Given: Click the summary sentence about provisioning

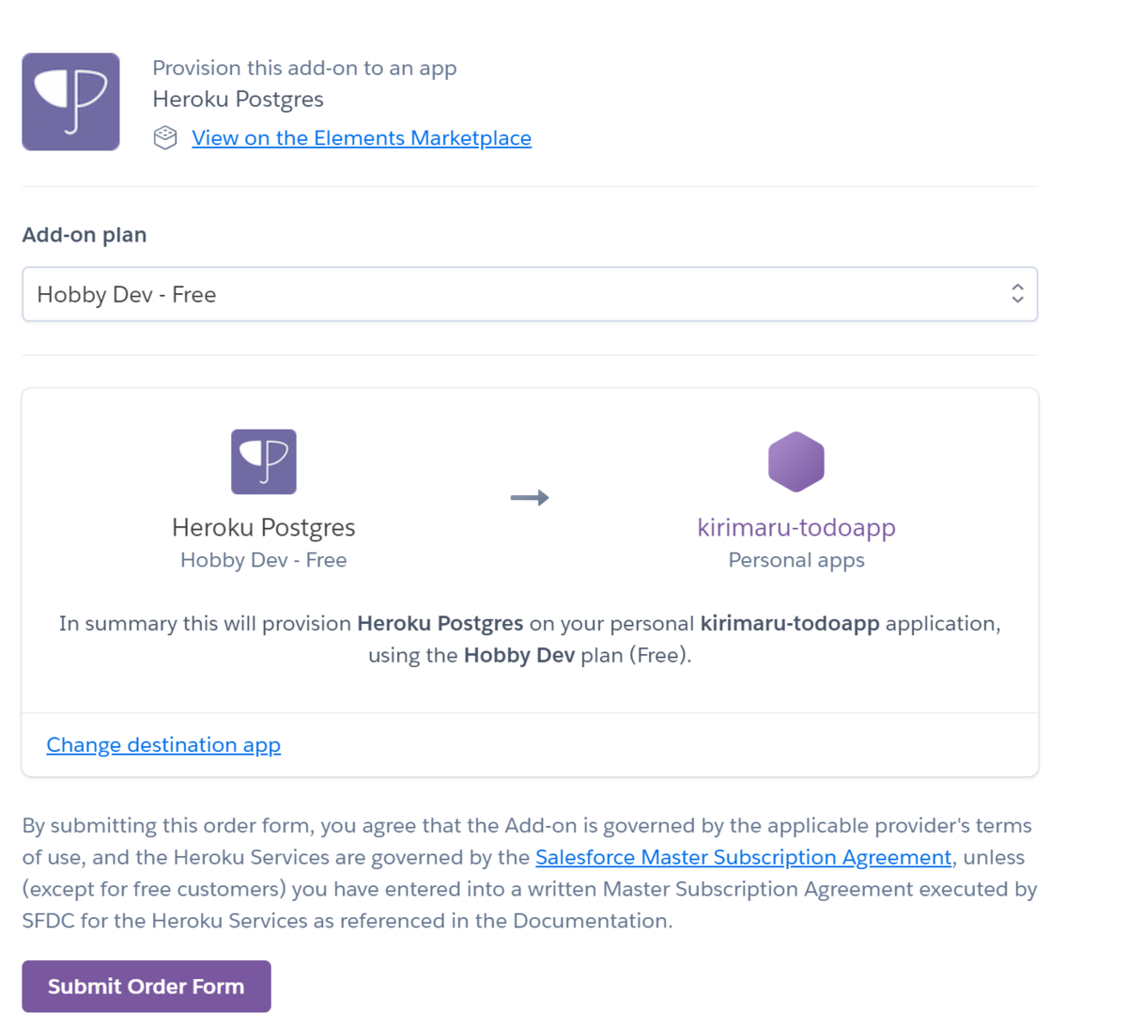Looking at the screenshot, I should [530, 639].
